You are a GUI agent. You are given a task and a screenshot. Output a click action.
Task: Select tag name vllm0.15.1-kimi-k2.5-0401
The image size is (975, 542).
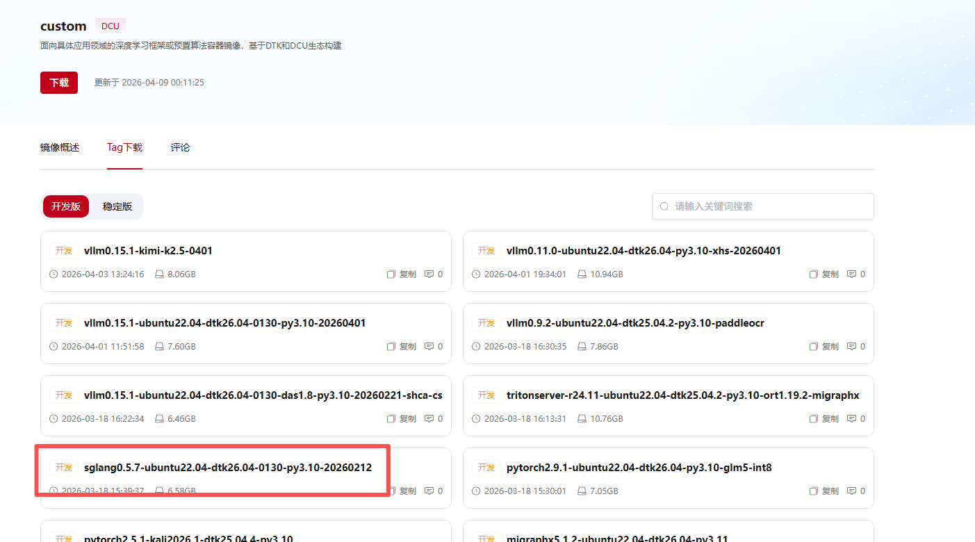coord(148,251)
